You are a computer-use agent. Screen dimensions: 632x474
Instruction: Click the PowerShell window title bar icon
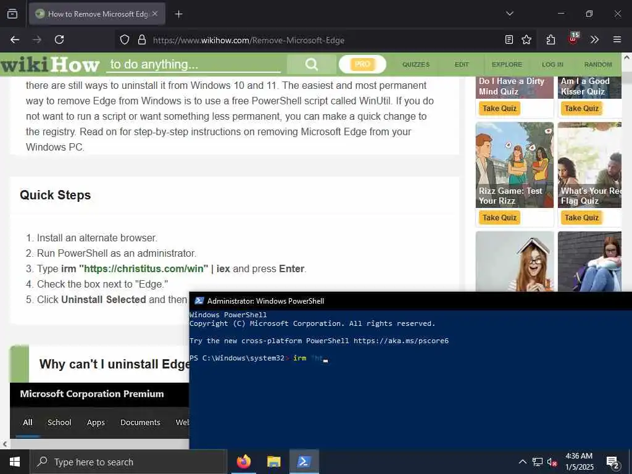pyautogui.click(x=199, y=301)
